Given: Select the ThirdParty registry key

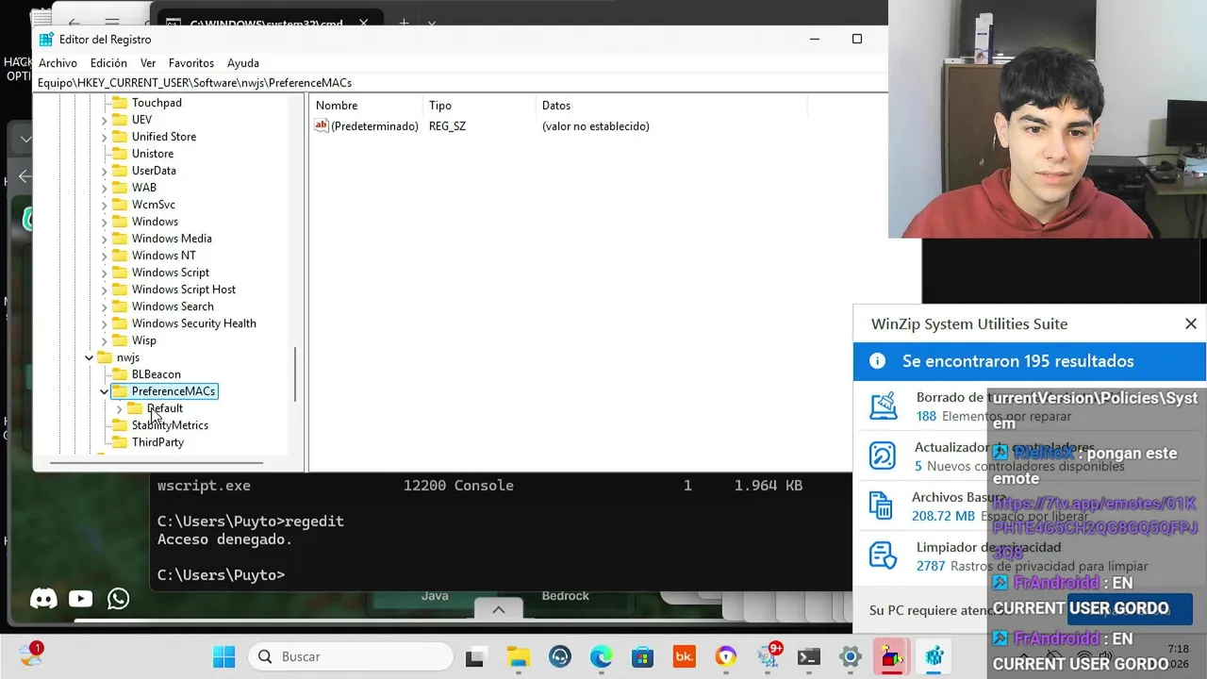Looking at the screenshot, I should pyautogui.click(x=157, y=442).
